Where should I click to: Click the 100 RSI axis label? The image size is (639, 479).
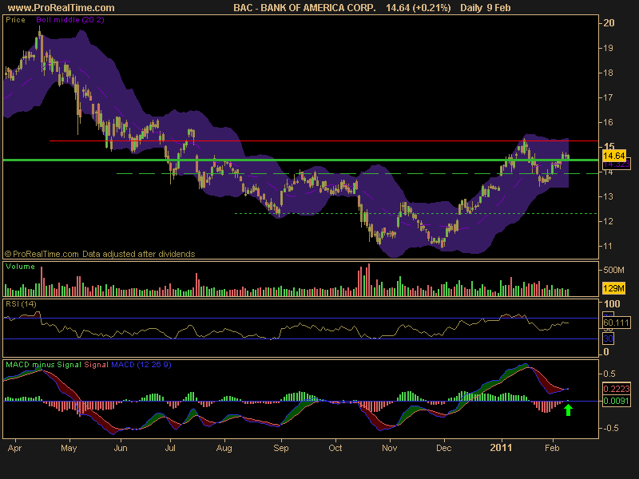[x=612, y=304]
